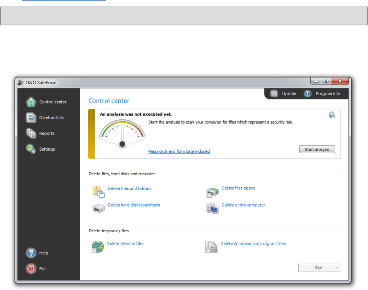Open Help from the sidebar

coord(44,253)
